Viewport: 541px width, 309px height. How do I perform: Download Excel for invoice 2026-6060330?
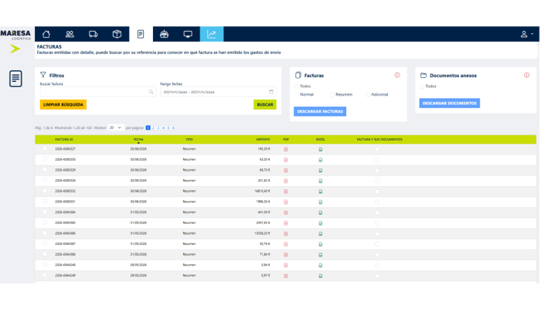coord(321,160)
